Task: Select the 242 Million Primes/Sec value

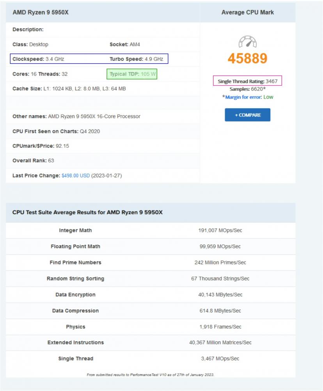Action: click(x=220, y=263)
